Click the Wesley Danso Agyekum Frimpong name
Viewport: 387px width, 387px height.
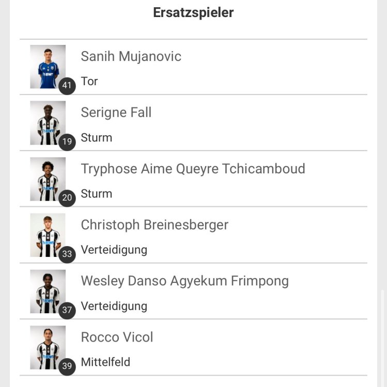pyautogui.click(x=184, y=281)
